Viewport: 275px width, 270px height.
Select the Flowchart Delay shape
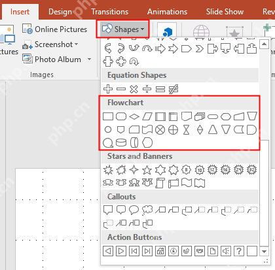click(x=251, y=130)
